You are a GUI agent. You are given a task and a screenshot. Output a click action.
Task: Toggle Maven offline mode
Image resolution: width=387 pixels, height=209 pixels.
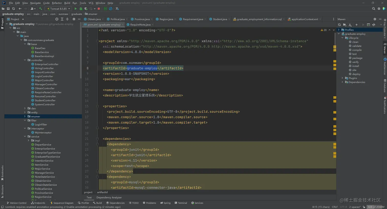tap(374, 25)
